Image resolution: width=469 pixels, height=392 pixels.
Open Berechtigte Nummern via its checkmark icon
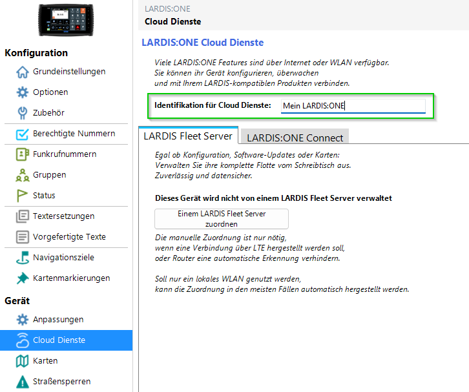(x=22, y=134)
